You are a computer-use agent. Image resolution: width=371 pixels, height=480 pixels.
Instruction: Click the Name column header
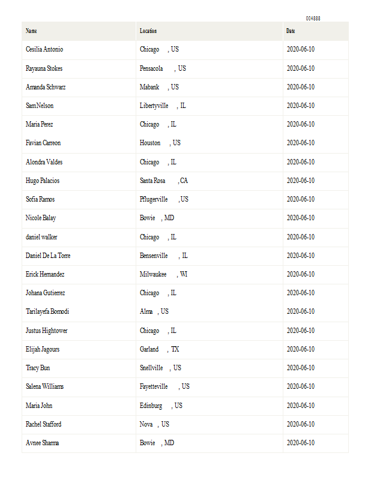31,31
